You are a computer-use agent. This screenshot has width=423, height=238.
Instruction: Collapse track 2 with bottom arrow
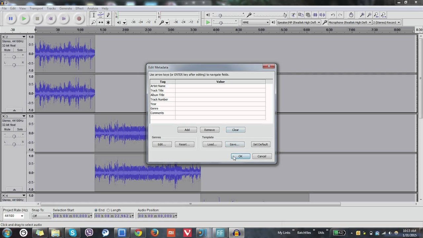click(14, 110)
